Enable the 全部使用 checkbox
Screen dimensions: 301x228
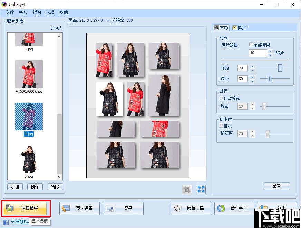251,45
